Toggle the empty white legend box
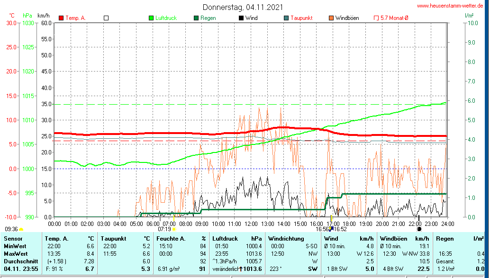Viewport: 490px width, 278px height. click(x=106, y=18)
